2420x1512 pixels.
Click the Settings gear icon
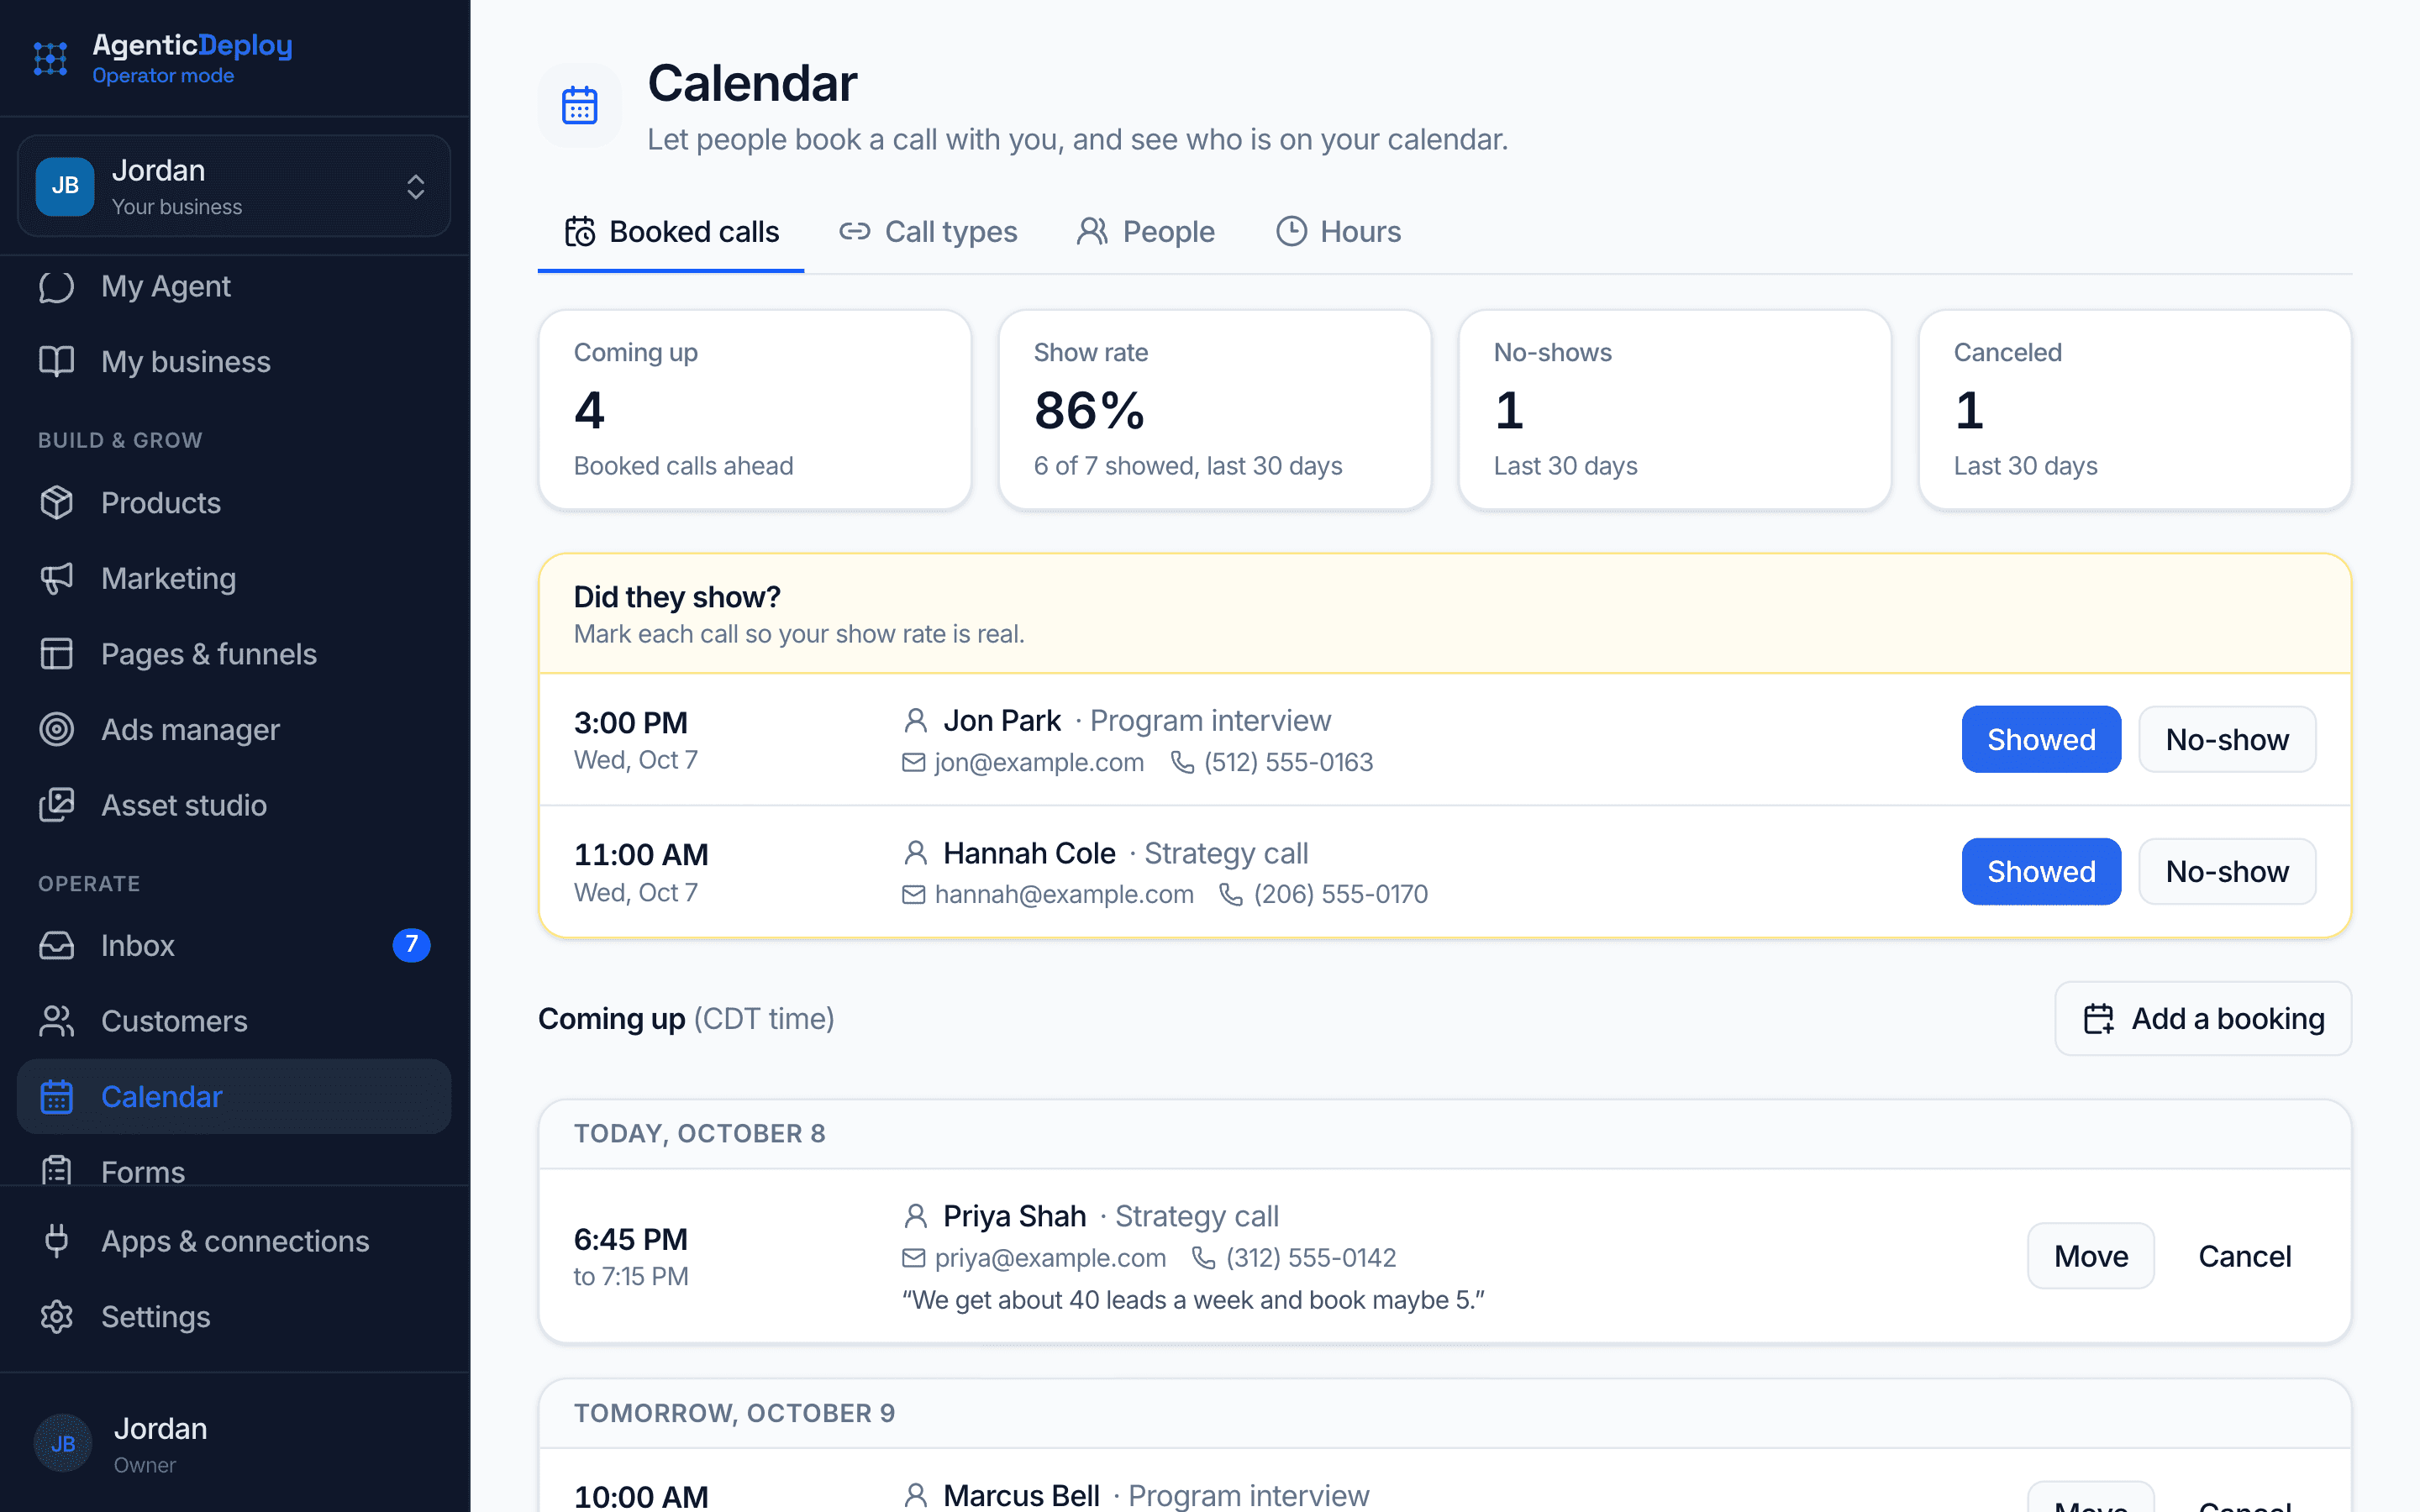coord(57,1317)
